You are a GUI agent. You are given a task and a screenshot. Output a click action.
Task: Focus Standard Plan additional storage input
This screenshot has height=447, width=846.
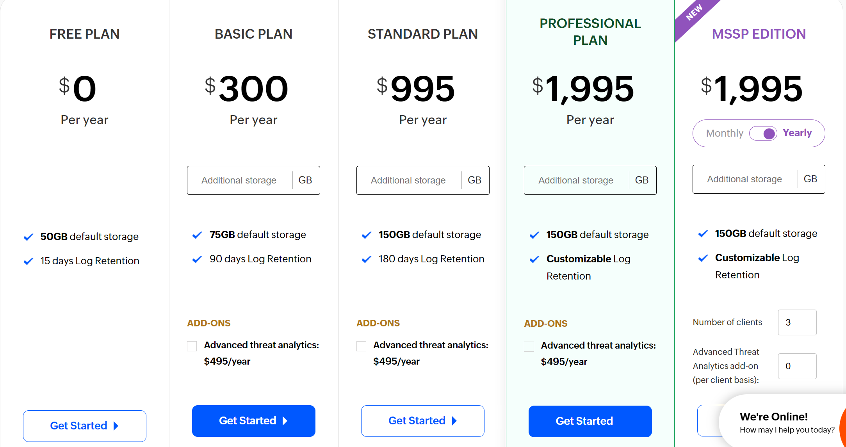pyautogui.click(x=408, y=180)
